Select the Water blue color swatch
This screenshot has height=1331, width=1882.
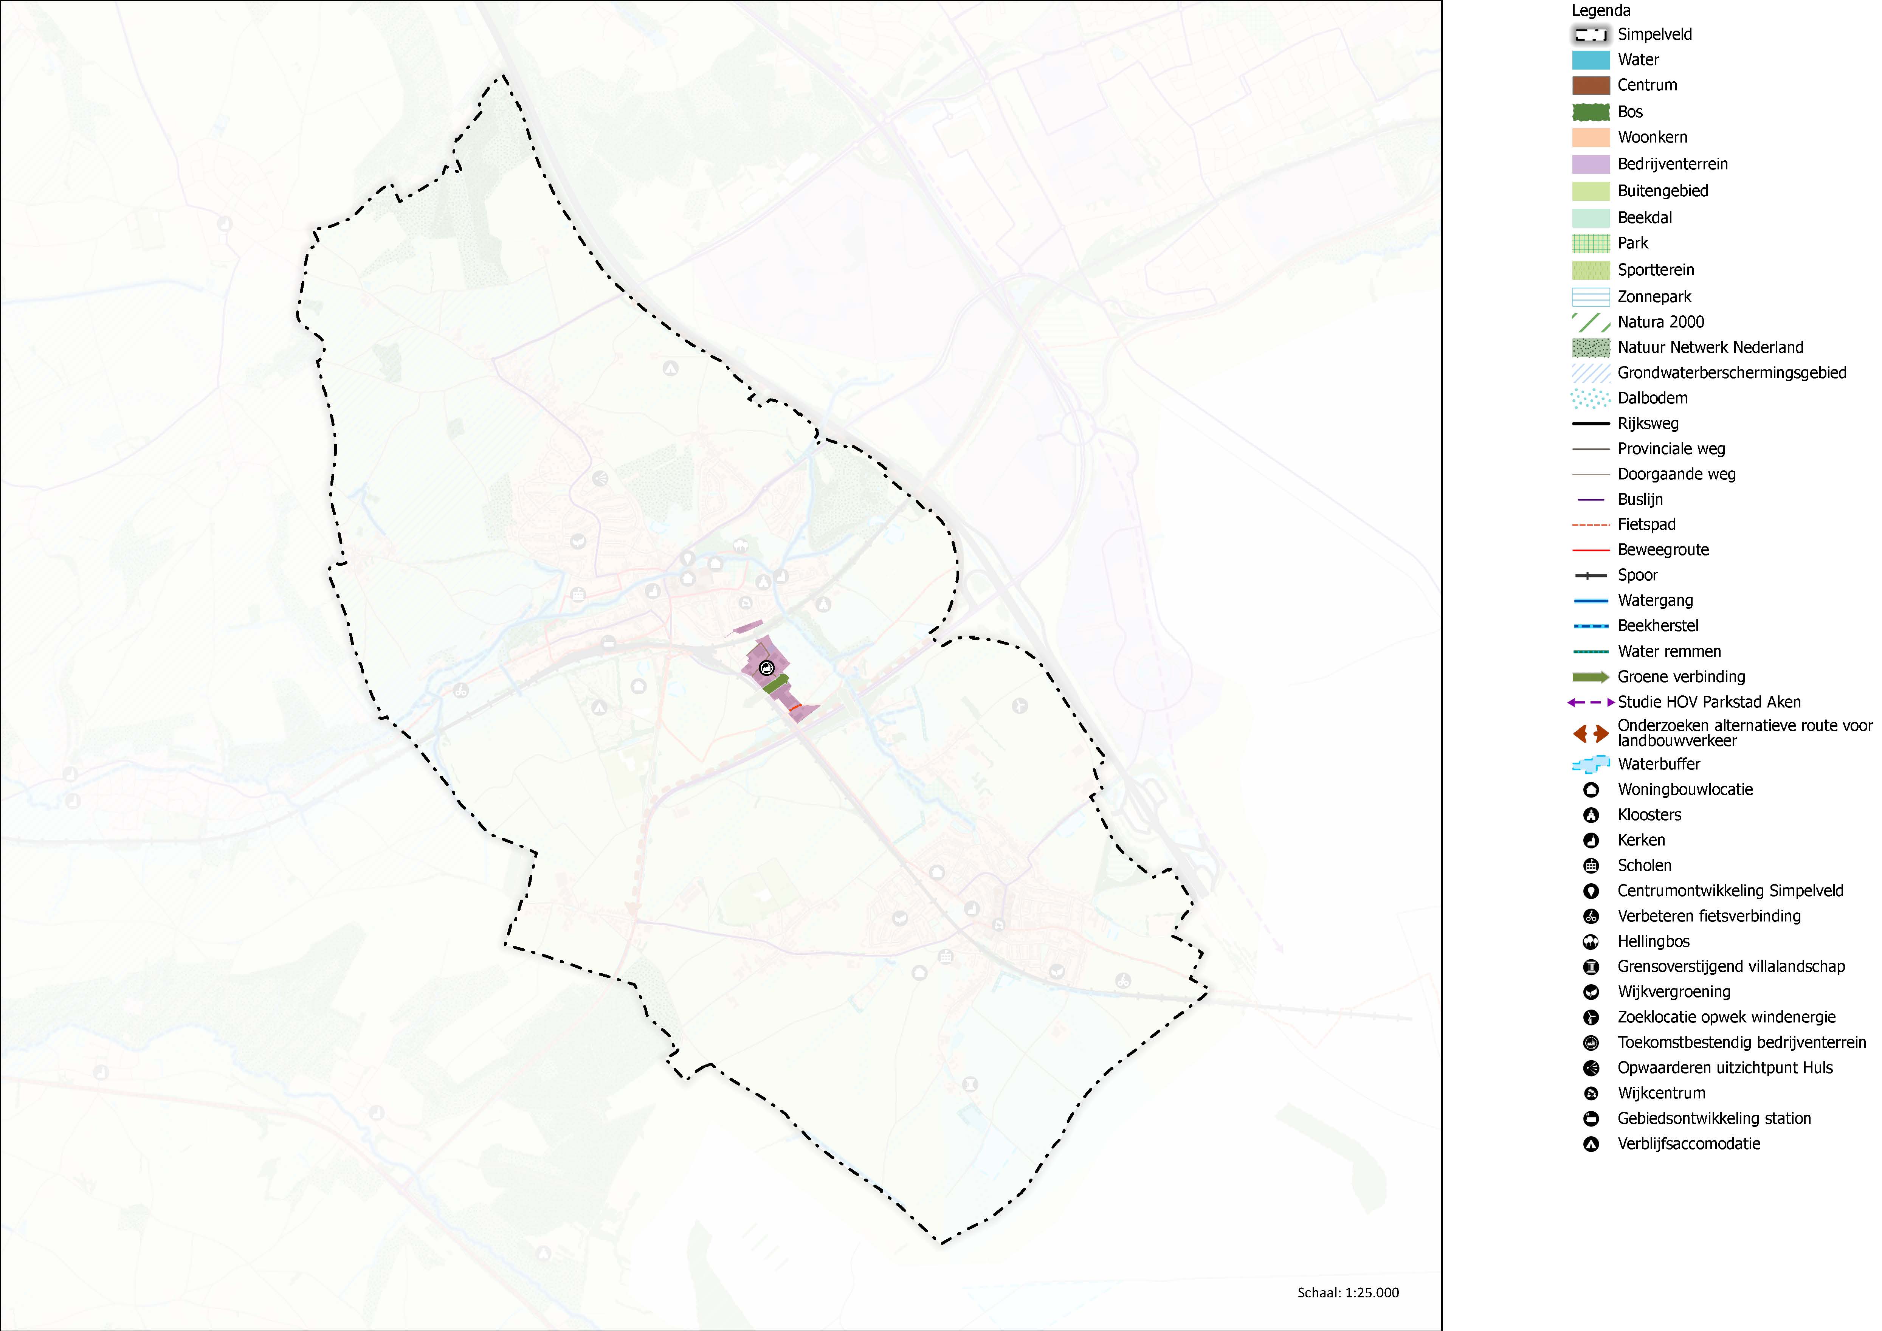(1590, 60)
